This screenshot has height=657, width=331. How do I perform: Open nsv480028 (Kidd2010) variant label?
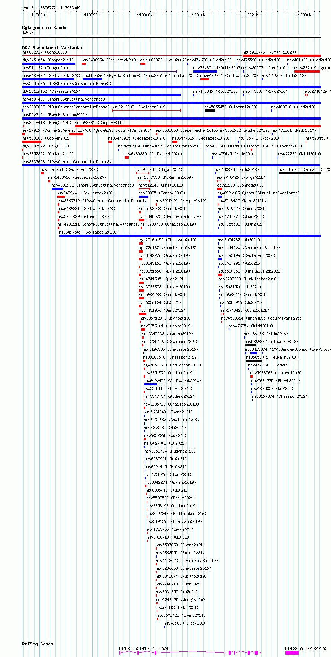coord(237,170)
